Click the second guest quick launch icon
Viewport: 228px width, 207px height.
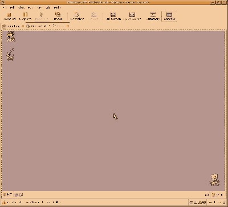click(x=21, y=194)
